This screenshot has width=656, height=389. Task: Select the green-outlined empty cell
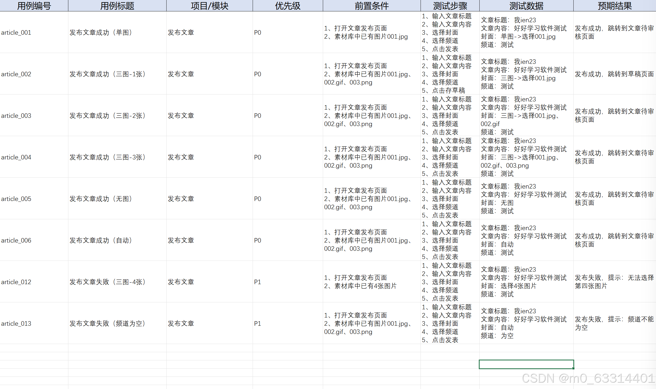(526, 364)
